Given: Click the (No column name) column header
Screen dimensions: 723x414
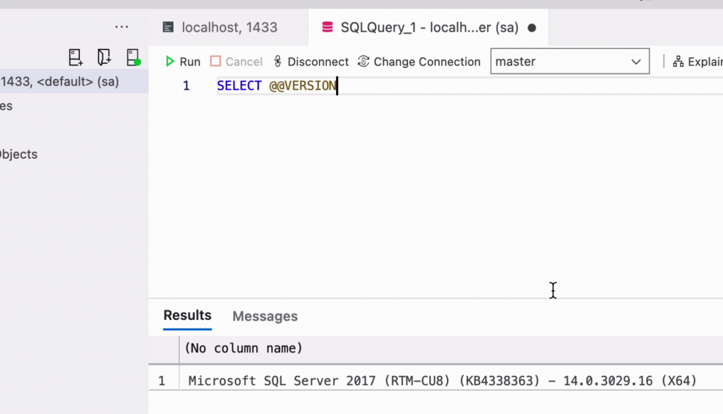Looking at the screenshot, I should click(243, 348).
